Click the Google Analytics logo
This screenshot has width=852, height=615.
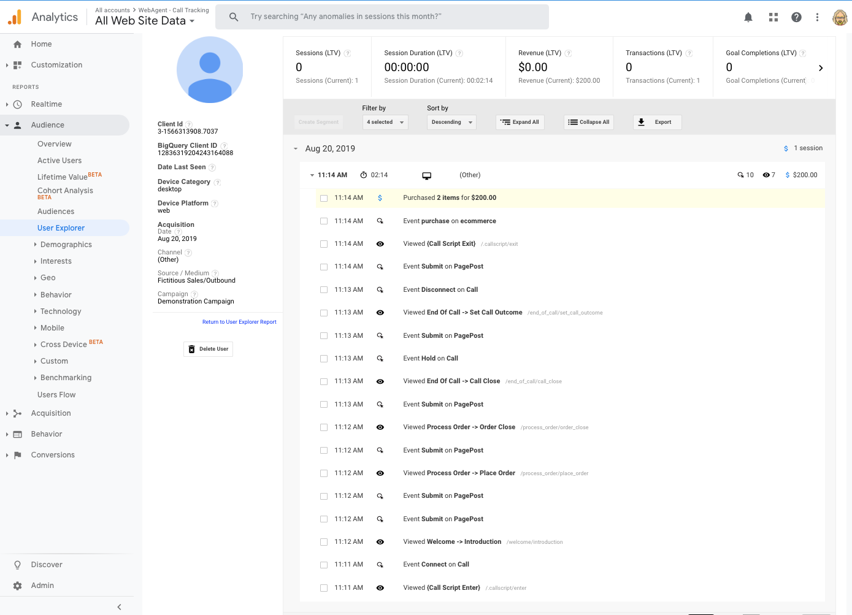click(15, 17)
